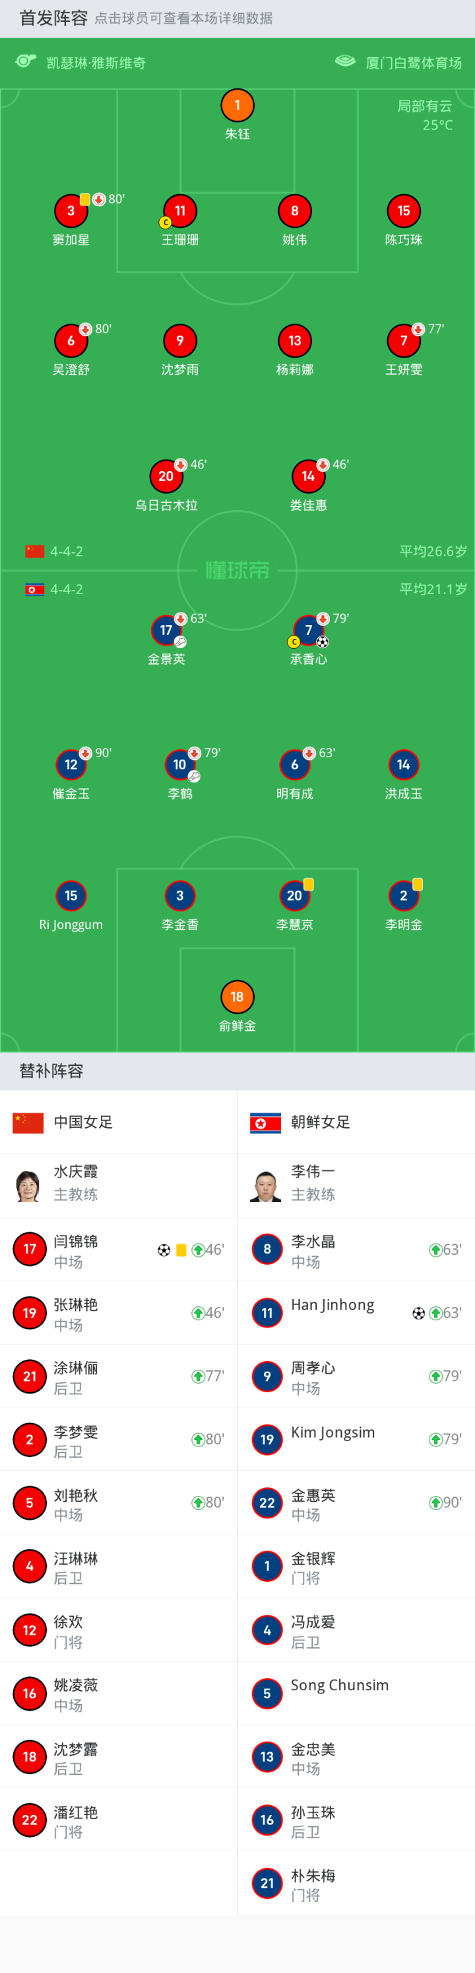This screenshot has width=475, height=1973.
Task: Click the North Korea flag beside 朝鲜女足
Action: pyautogui.click(x=265, y=1123)
